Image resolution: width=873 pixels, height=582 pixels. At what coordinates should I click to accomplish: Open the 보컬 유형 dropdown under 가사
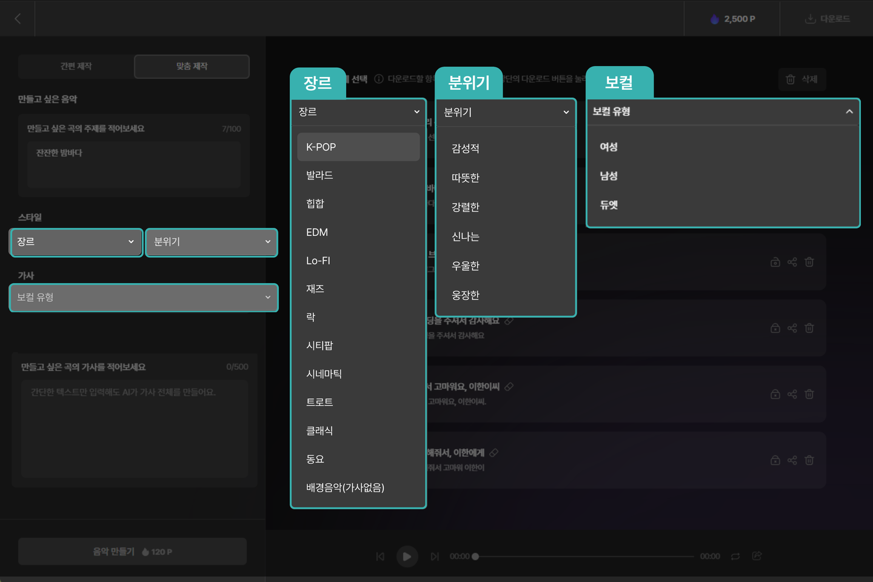tap(144, 298)
